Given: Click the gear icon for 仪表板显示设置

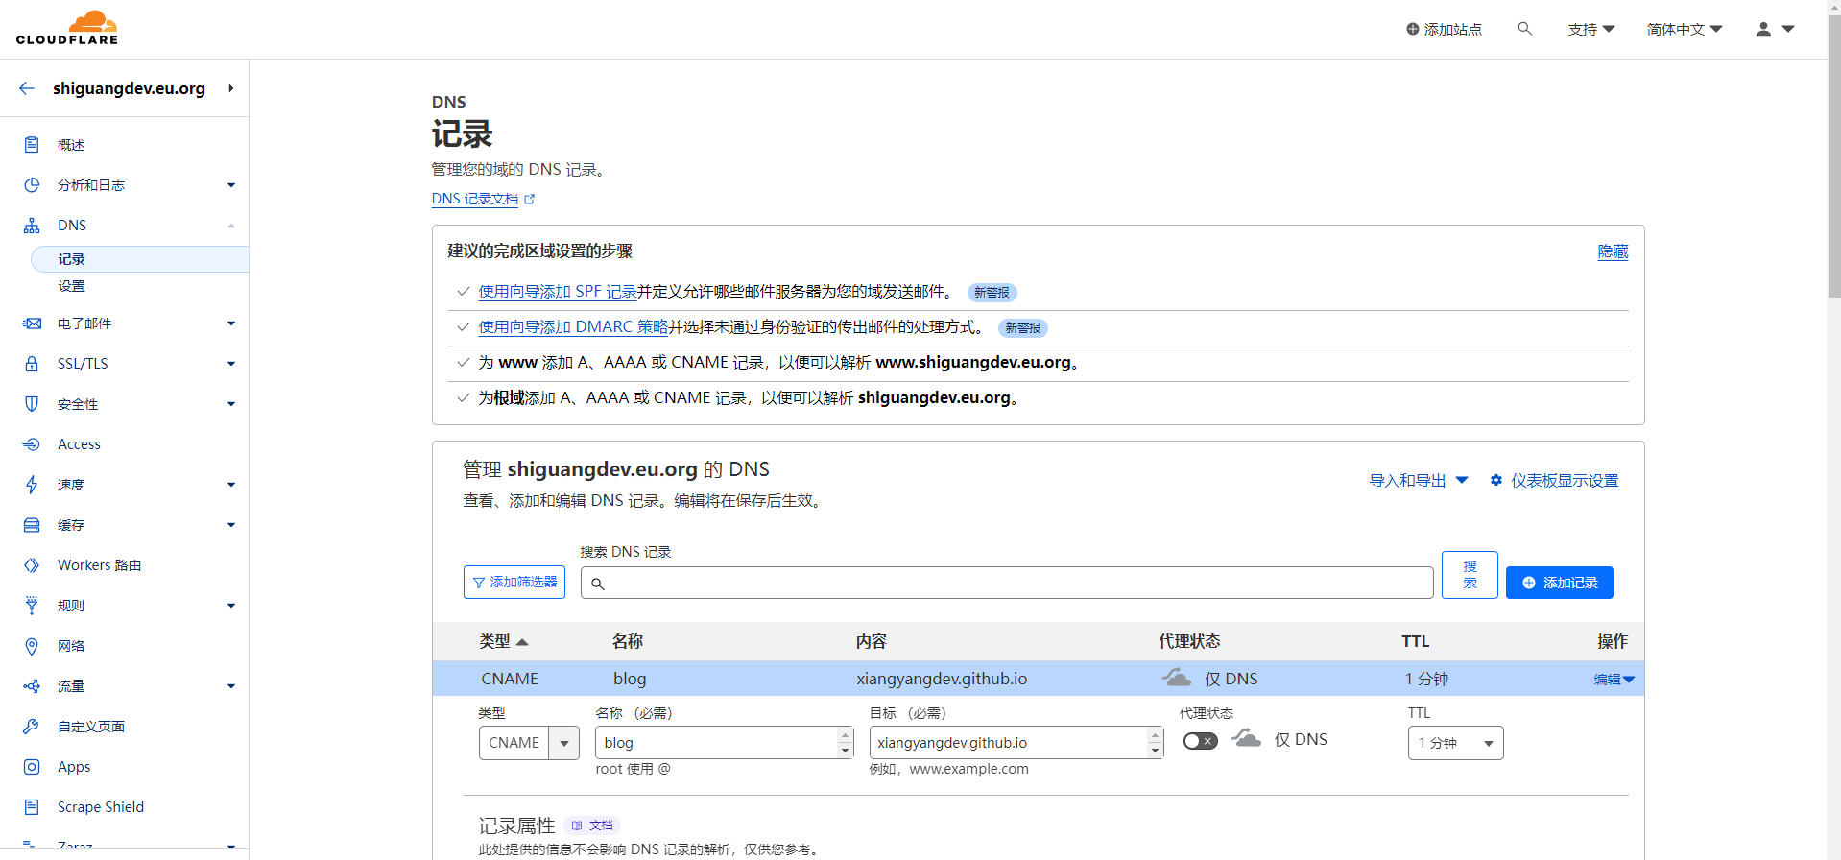Looking at the screenshot, I should click(x=1495, y=480).
